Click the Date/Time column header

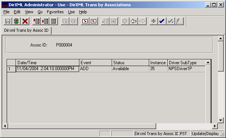48,63
